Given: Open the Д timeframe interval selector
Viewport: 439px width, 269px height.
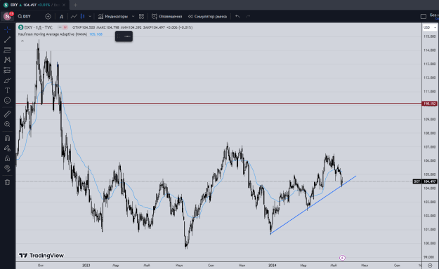Looking at the screenshot, I should tap(61, 17).
